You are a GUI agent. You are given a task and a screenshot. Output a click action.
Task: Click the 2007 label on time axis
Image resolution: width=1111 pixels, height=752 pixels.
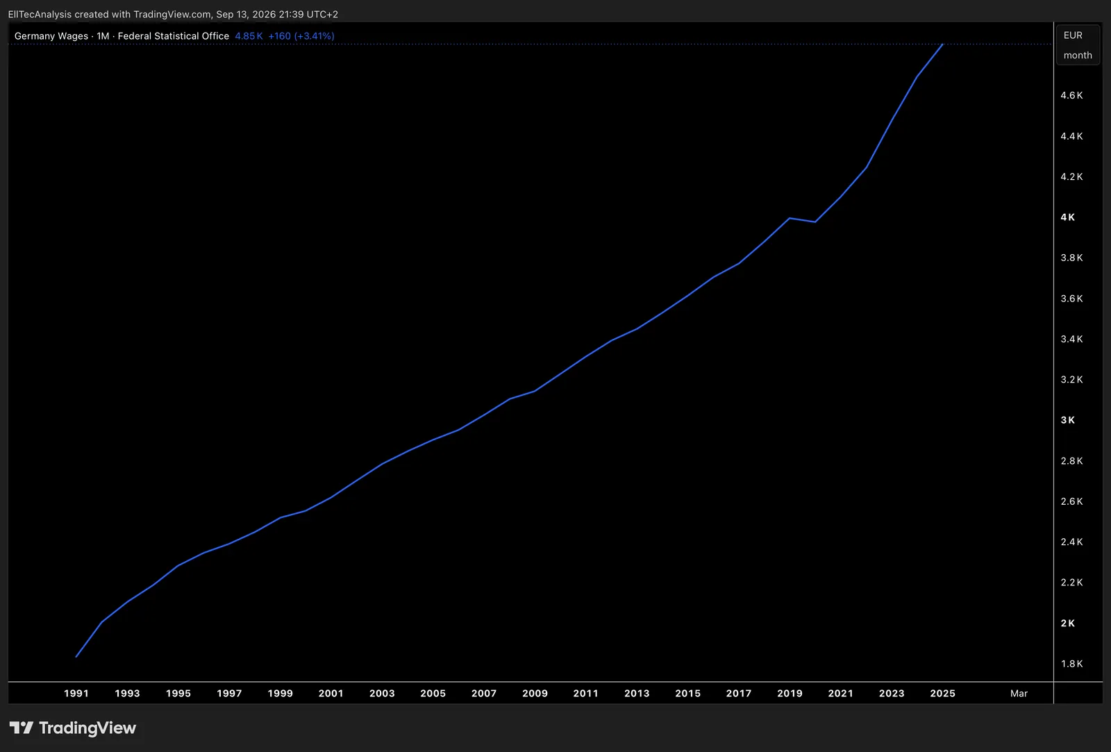click(484, 693)
